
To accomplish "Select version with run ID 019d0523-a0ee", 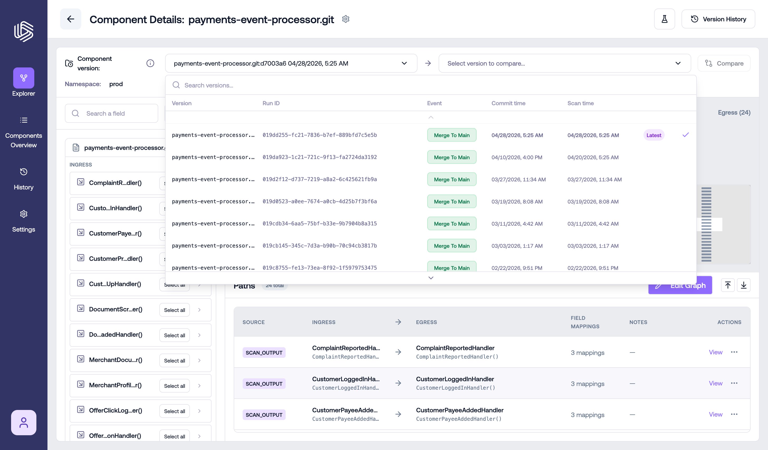I will click(x=430, y=201).
